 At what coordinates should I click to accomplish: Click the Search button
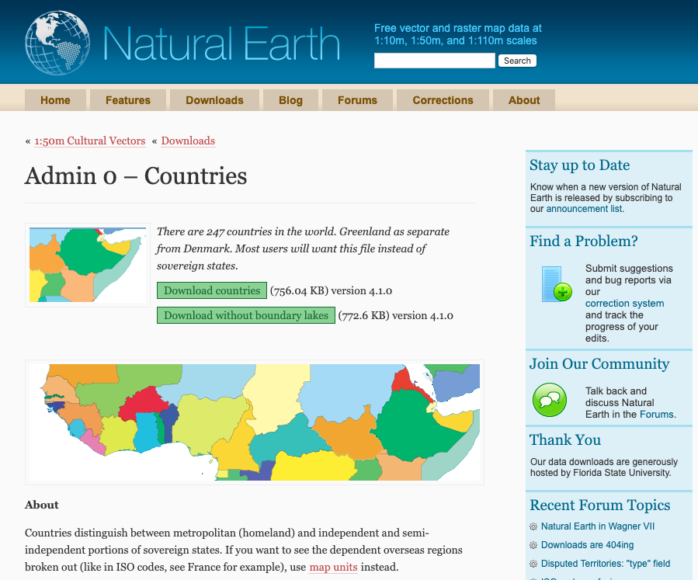tap(517, 61)
